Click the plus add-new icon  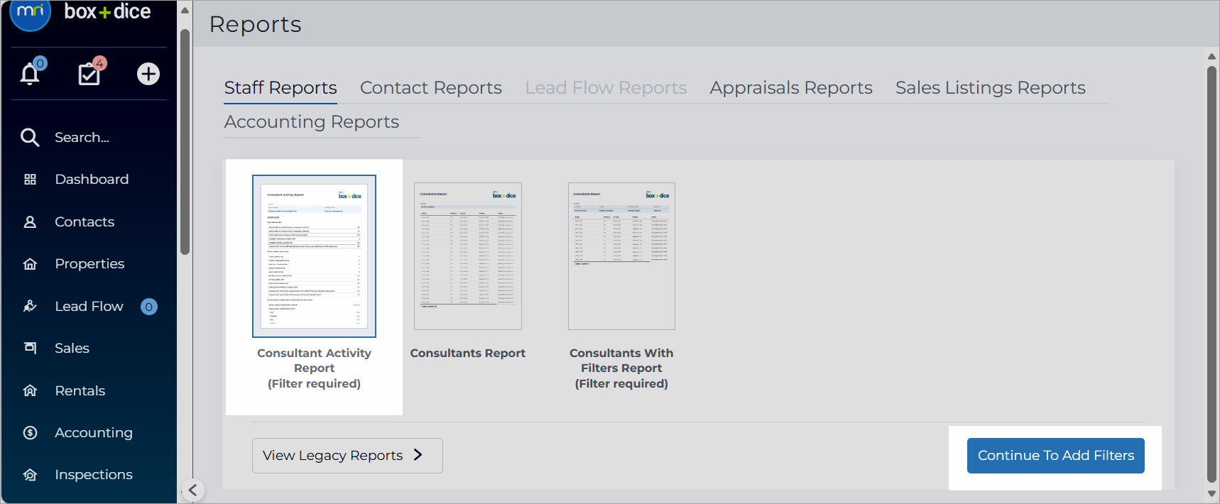tap(148, 74)
